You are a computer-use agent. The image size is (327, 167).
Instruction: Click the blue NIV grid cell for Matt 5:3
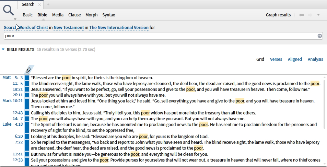[x=27, y=78]
